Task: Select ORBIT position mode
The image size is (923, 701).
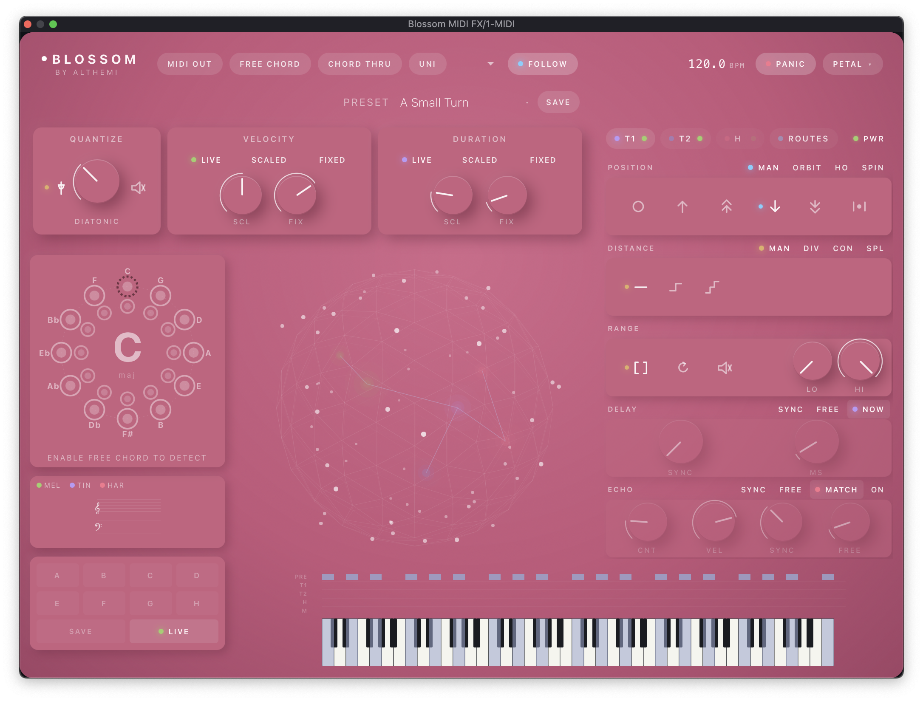Action: [x=807, y=168]
